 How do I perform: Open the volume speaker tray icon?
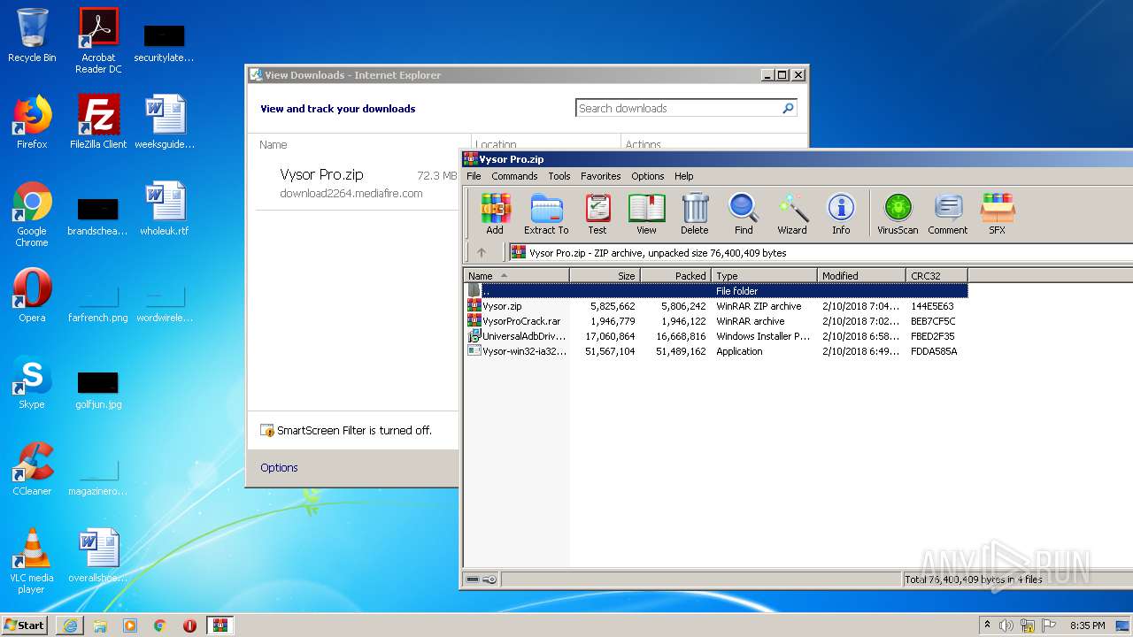(x=1006, y=625)
